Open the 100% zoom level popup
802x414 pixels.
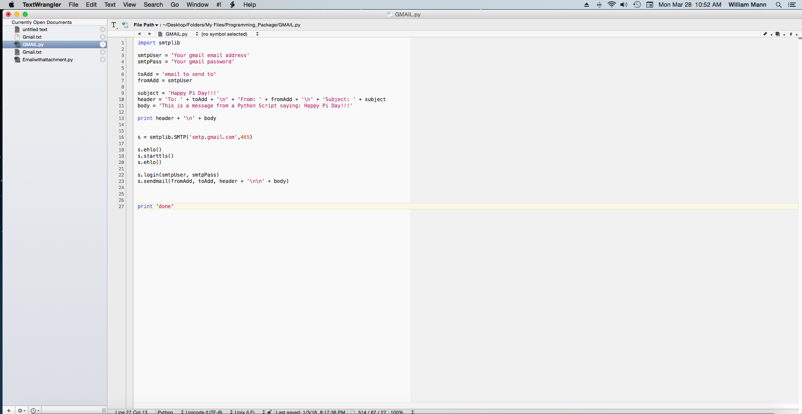pyautogui.click(x=402, y=412)
